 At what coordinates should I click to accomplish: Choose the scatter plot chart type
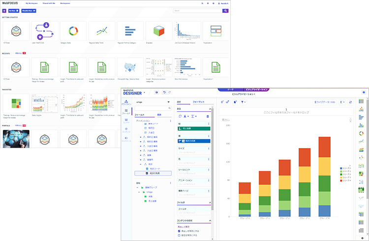point(361,158)
